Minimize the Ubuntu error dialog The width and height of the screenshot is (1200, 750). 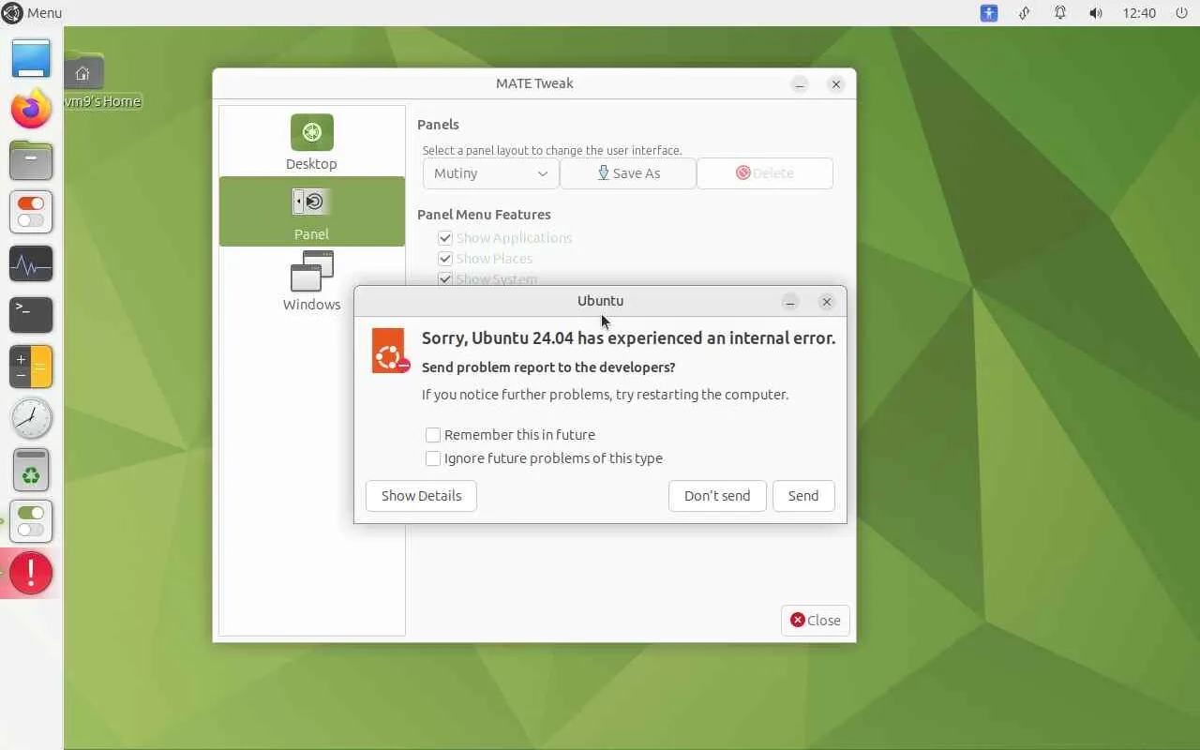(790, 302)
